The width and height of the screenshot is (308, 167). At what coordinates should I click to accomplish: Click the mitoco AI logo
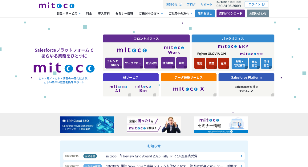tap(118, 89)
